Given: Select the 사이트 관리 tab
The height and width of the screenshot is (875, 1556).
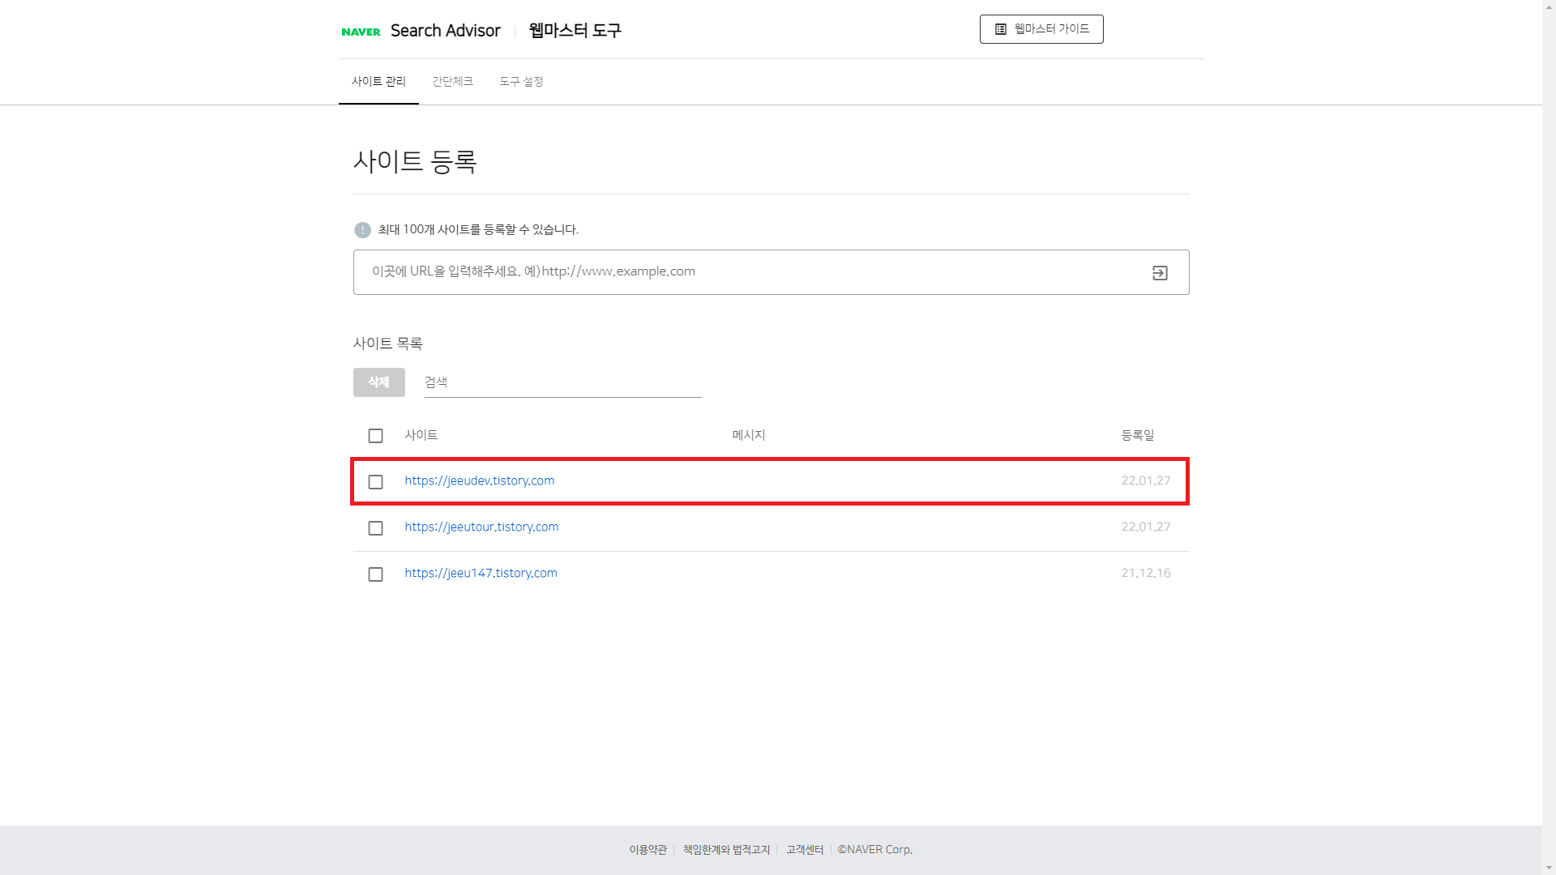Looking at the screenshot, I should coord(378,82).
